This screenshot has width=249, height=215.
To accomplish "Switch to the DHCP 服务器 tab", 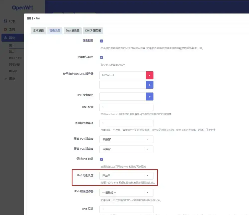I will click(x=93, y=30).
